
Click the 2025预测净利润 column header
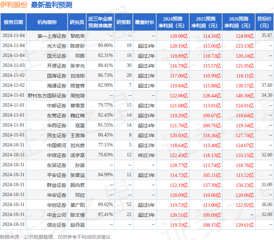pyautogui.click(x=206, y=22)
